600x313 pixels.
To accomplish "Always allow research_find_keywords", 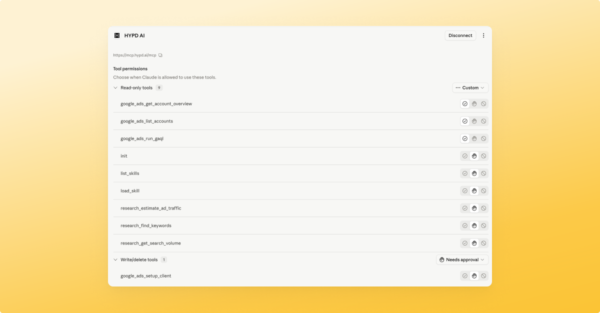I will tap(465, 225).
